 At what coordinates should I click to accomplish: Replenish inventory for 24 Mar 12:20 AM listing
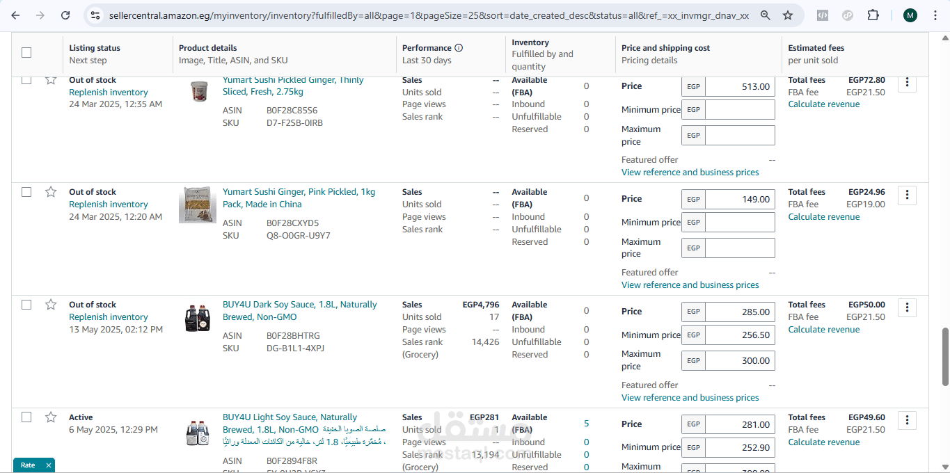[109, 205]
